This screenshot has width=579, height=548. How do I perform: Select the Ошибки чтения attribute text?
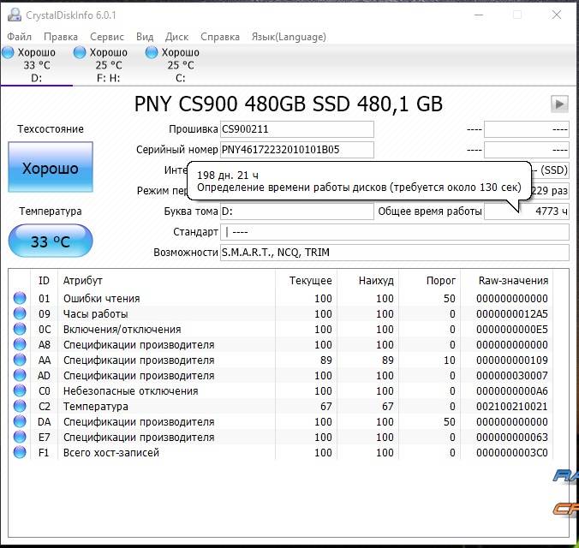[x=102, y=298]
